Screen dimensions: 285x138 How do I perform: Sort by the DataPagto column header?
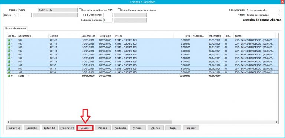pyautogui.click(x=105, y=36)
